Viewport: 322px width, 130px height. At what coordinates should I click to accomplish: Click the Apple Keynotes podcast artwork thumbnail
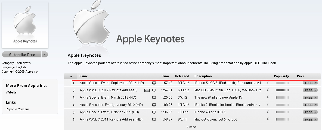pos(25,25)
